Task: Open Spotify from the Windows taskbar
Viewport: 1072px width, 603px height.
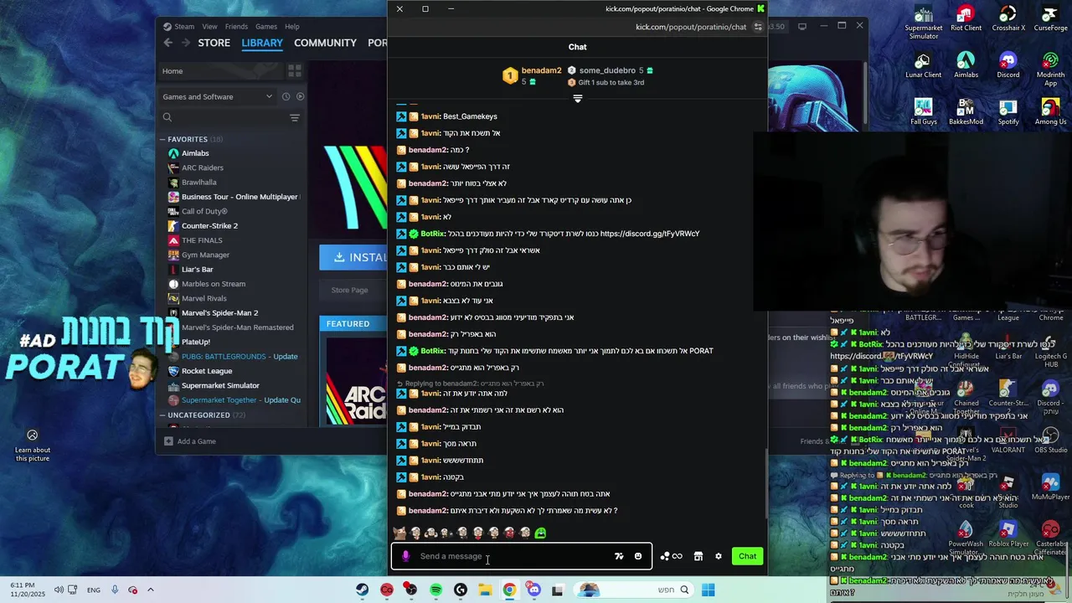Action: coord(435,590)
